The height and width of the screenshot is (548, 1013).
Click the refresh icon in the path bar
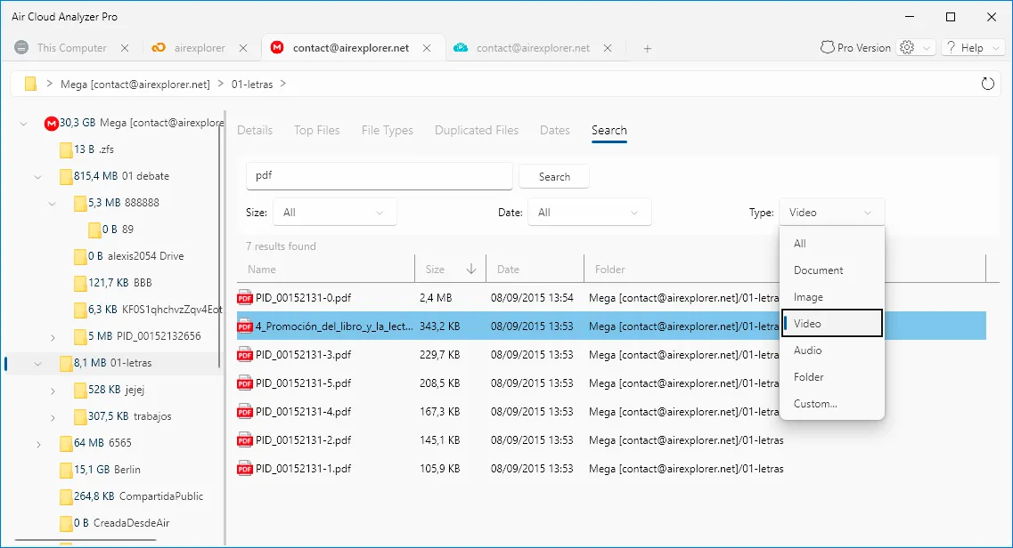[987, 84]
